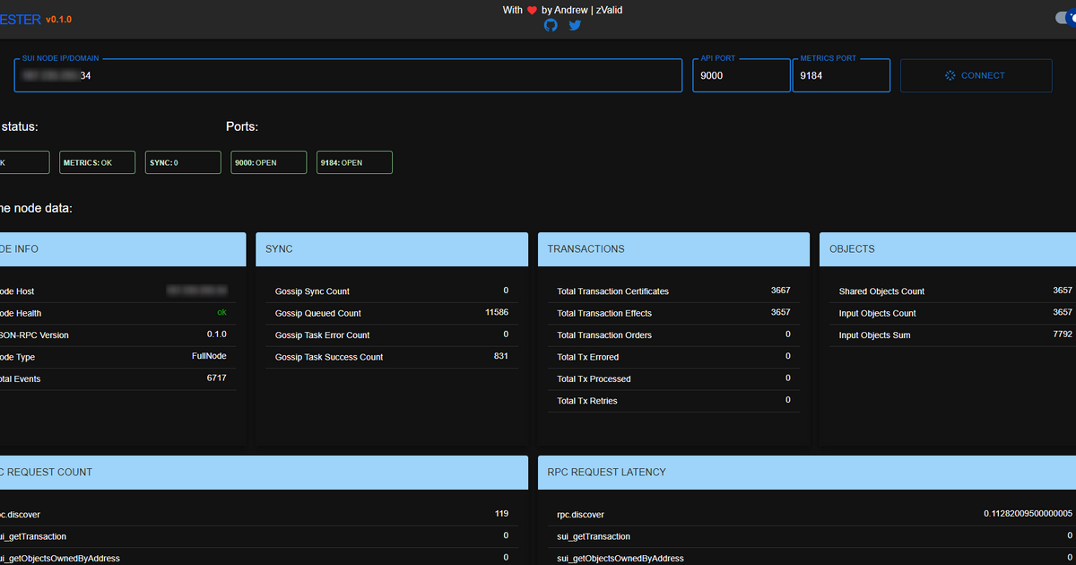Click the 9000: OPEN port chip

click(268, 162)
